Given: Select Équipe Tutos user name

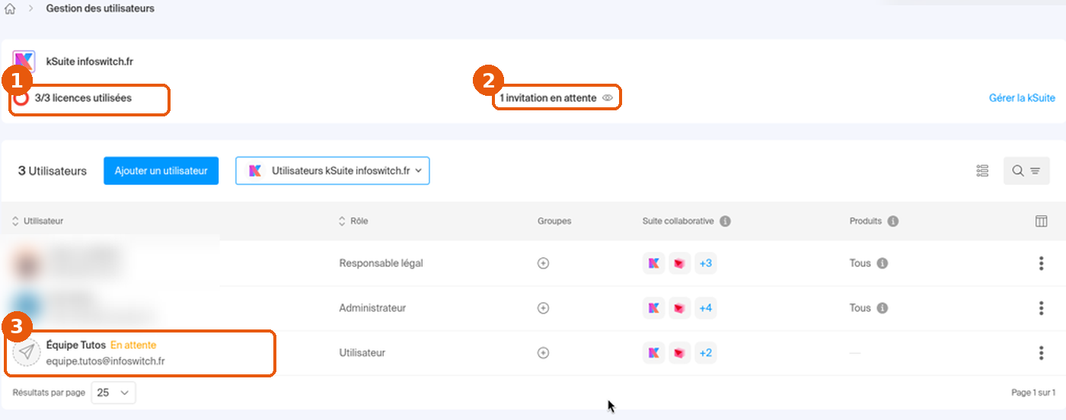Looking at the screenshot, I should (x=76, y=345).
